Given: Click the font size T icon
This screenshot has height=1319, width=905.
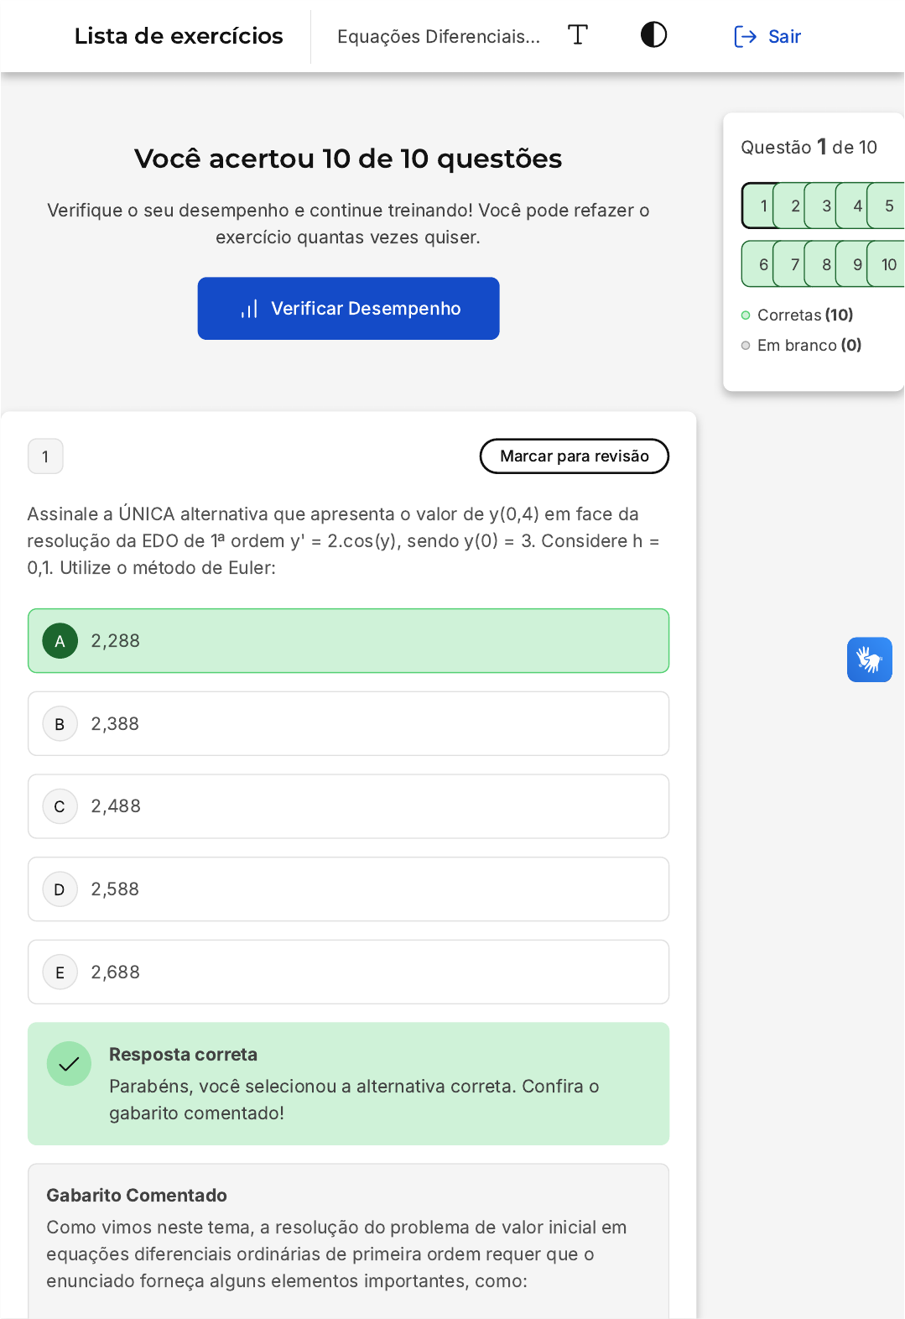Looking at the screenshot, I should (x=578, y=35).
